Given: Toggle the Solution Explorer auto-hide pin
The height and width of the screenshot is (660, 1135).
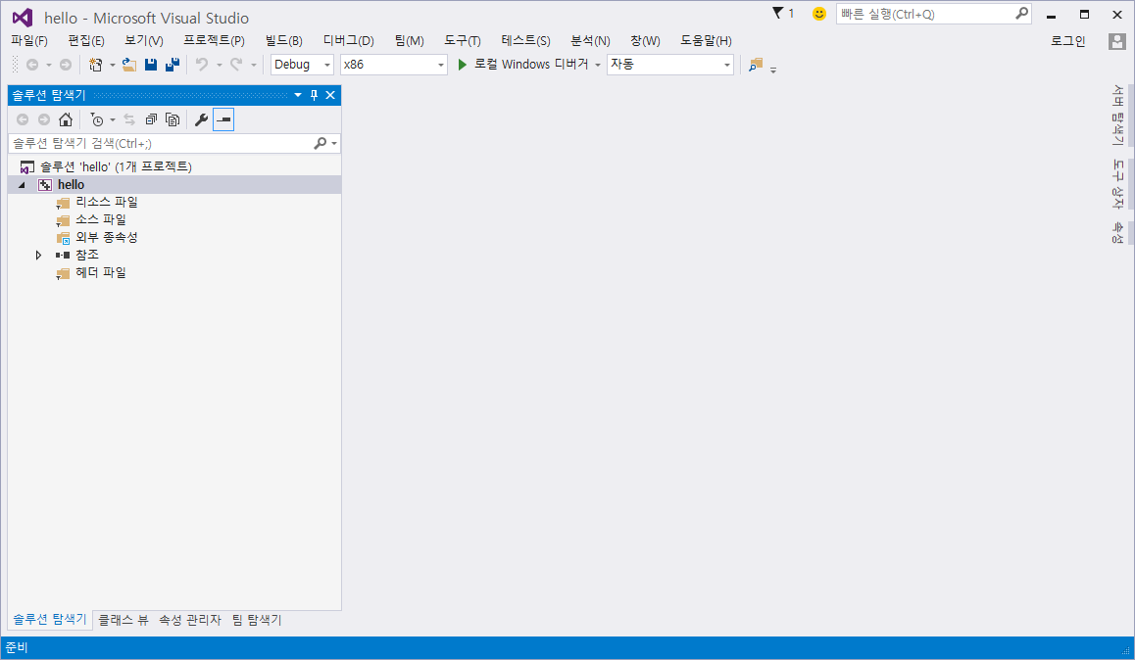Looking at the screenshot, I should [315, 95].
